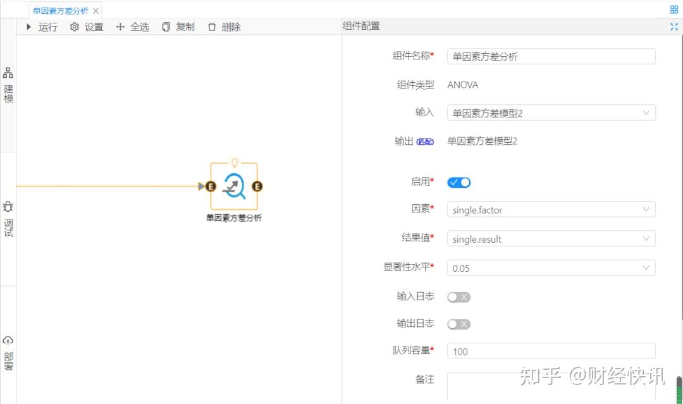Open the 建模 modeling sidebar section
Image resolution: width=683 pixels, height=404 pixels.
(x=8, y=85)
